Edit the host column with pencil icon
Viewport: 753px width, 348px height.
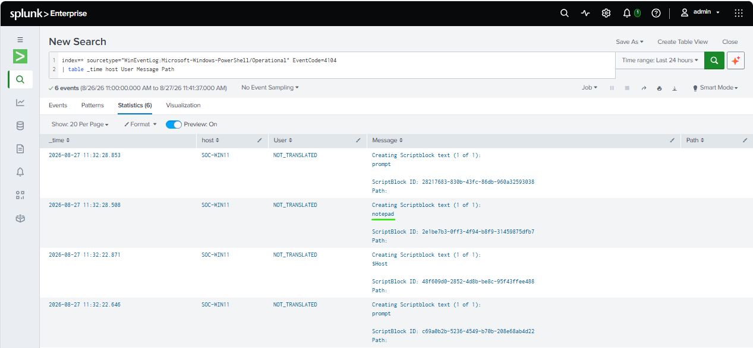[259, 141]
